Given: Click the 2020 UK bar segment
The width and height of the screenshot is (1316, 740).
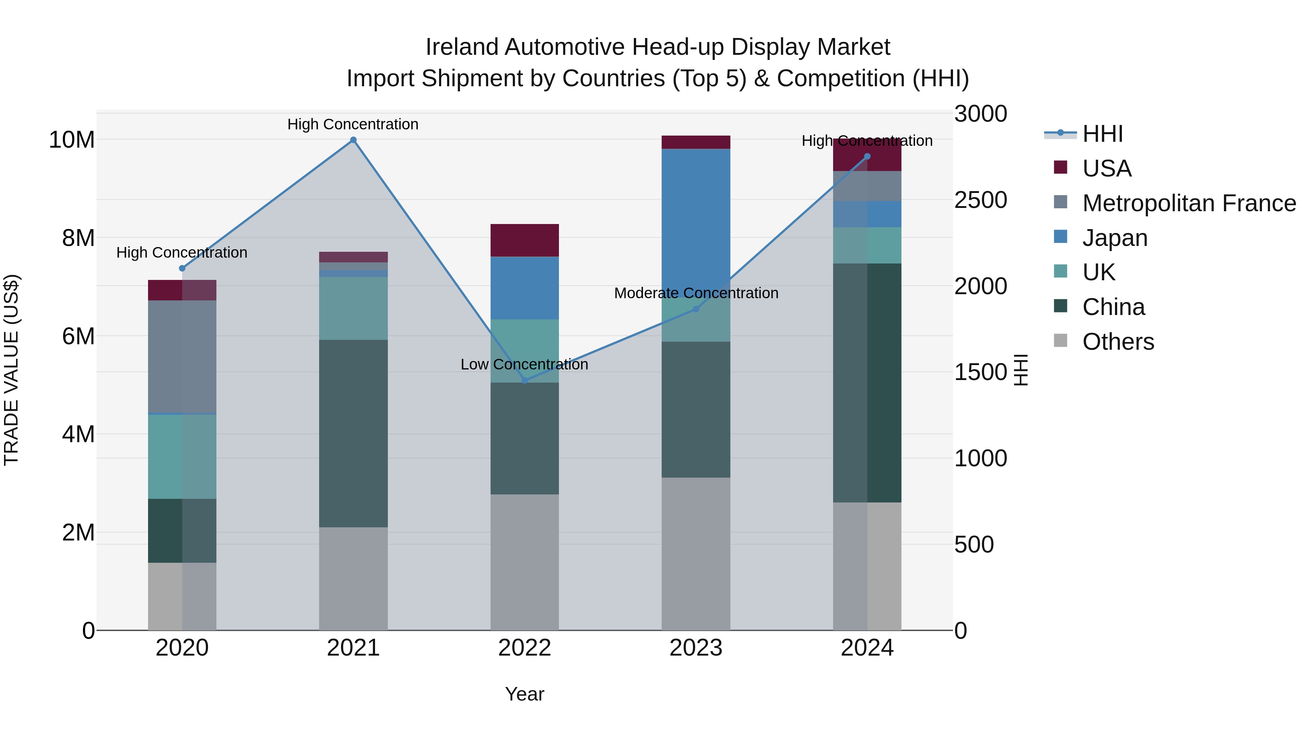Looking at the screenshot, I should 182,456.
